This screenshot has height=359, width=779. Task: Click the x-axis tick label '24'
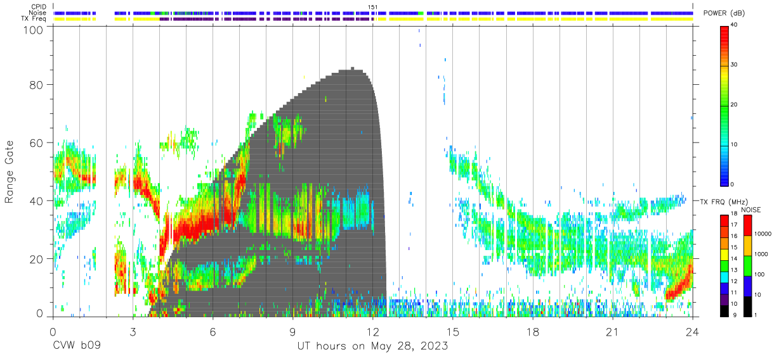pos(693,332)
